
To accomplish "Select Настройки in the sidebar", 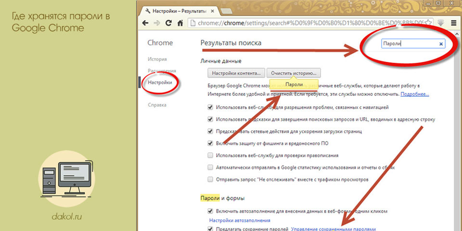I will [x=160, y=82].
